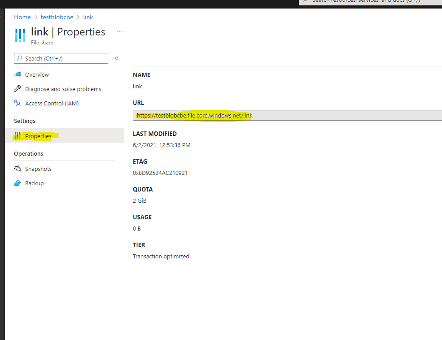Click the URL text box
Viewport: 442px width, 340px height.
(x=287, y=115)
